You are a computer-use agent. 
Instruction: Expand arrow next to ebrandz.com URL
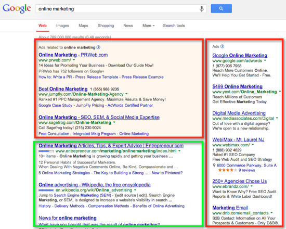coord(252,186)
